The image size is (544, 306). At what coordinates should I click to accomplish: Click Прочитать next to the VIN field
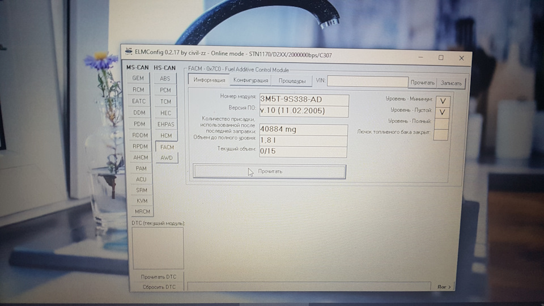click(422, 83)
